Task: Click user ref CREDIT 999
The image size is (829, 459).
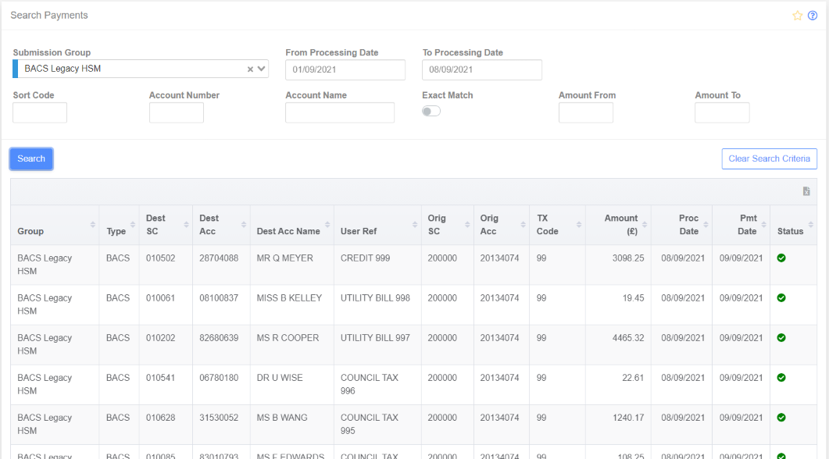Action: [365, 258]
